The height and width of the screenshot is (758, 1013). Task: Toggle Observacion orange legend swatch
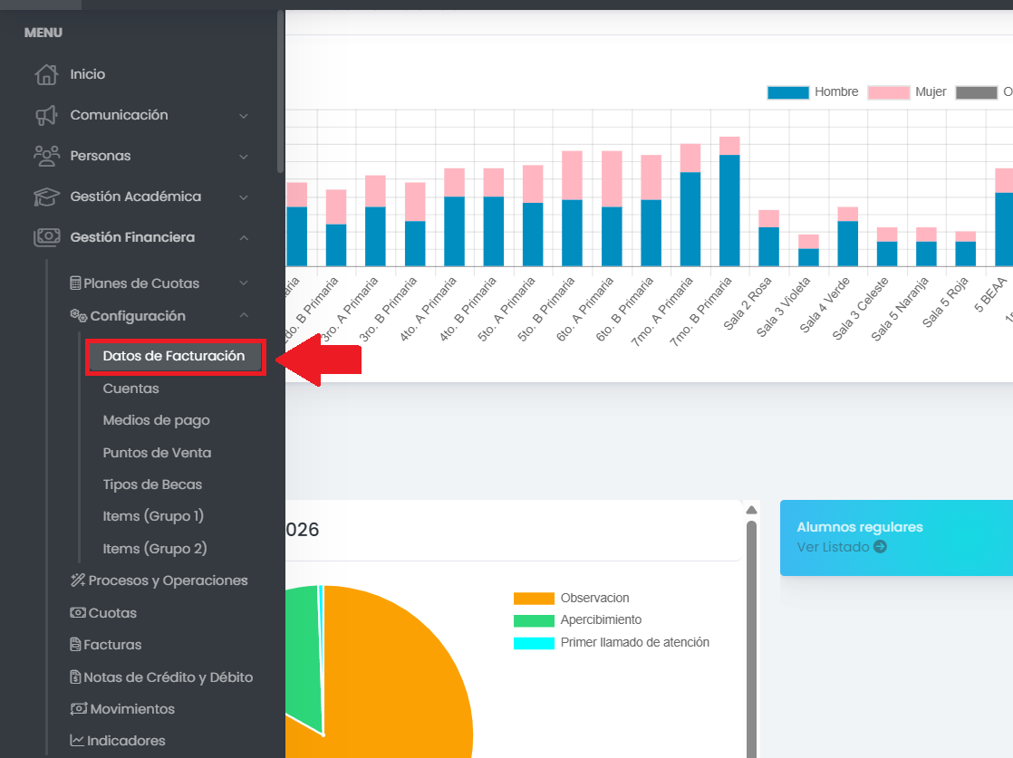point(534,599)
